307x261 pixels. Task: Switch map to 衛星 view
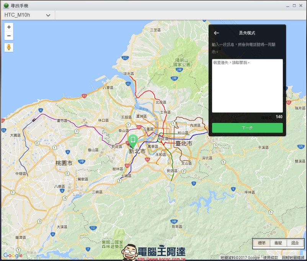[278, 243]
